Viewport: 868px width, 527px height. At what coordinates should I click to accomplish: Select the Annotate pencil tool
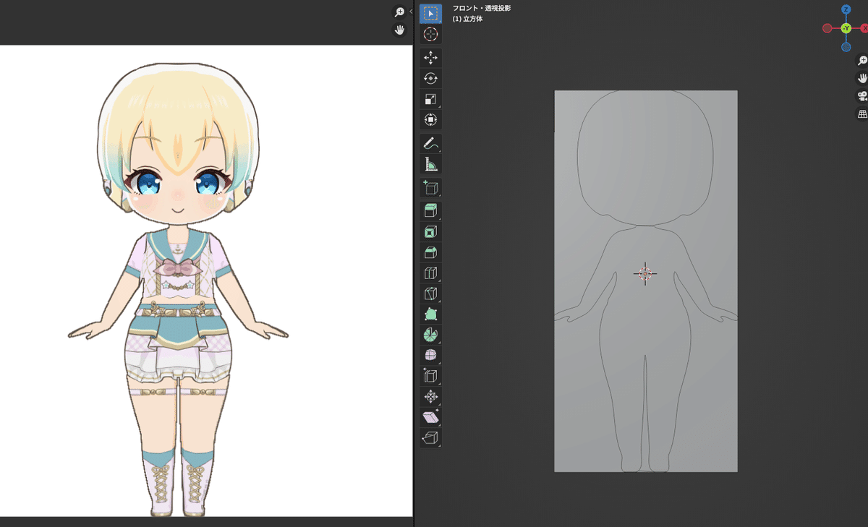(430, 143)
